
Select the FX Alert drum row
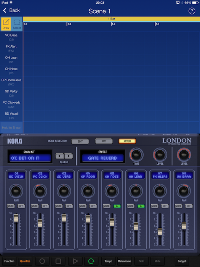[x=11, y=48]
